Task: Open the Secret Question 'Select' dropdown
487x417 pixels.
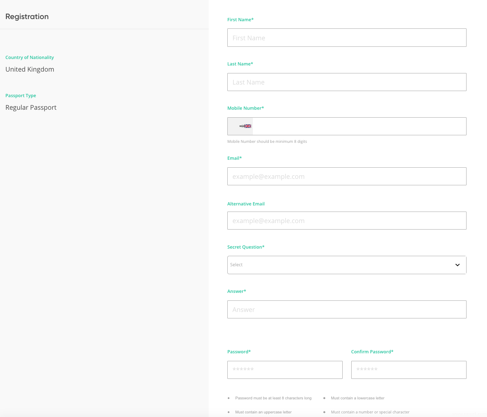Action: 341,265
